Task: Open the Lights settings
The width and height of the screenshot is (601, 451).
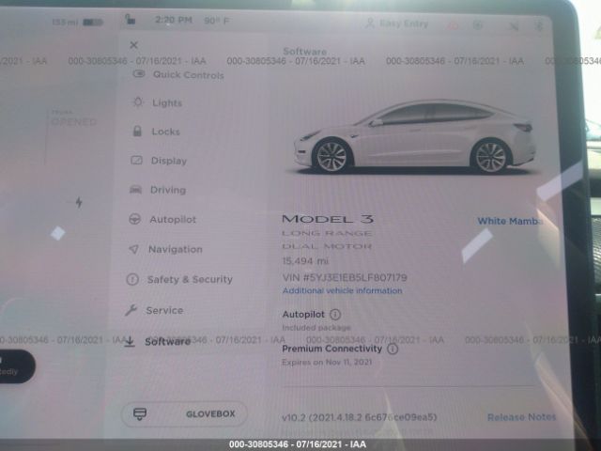Action: [x=157, y=102]
